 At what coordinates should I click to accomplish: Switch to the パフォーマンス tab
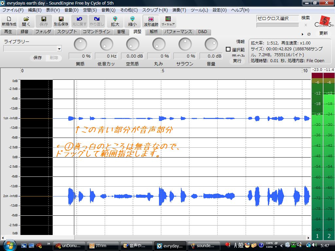pos(178,32)
